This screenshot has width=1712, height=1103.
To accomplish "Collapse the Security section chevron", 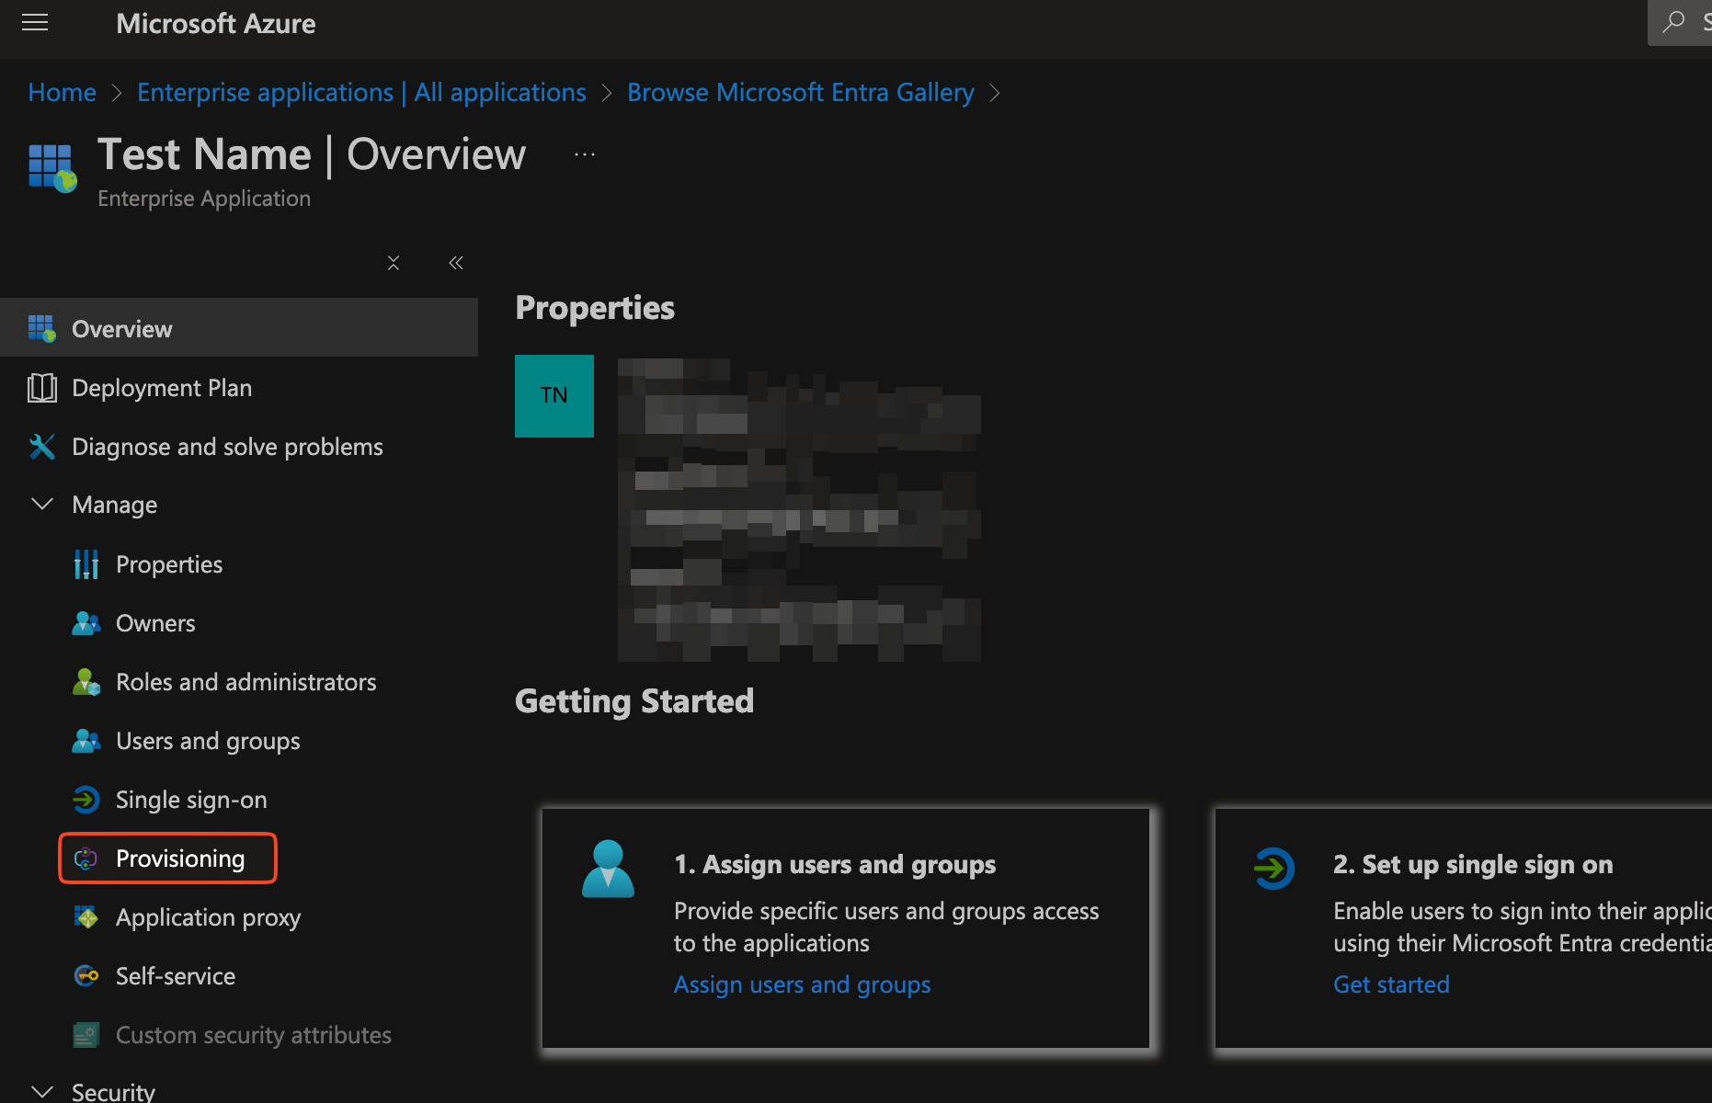I will tap(42, 1091).
